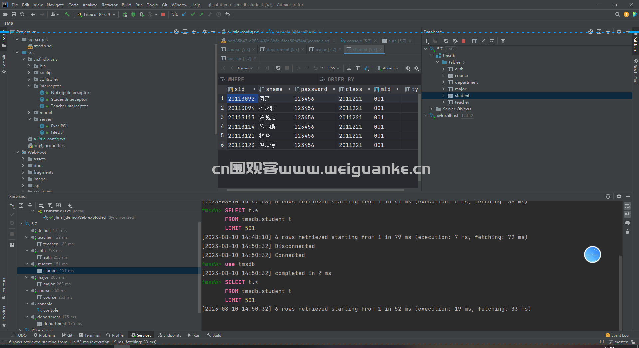Click the locate-file target icon in Project panel
Viewport: 639px width, 348px height.
click(x=176, y=32)
